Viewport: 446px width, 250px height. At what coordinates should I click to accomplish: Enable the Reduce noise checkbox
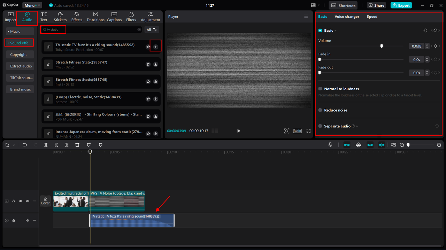click(320, 110)
